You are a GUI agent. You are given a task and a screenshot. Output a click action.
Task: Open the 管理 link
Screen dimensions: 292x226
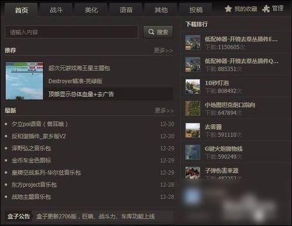[277, 9]
